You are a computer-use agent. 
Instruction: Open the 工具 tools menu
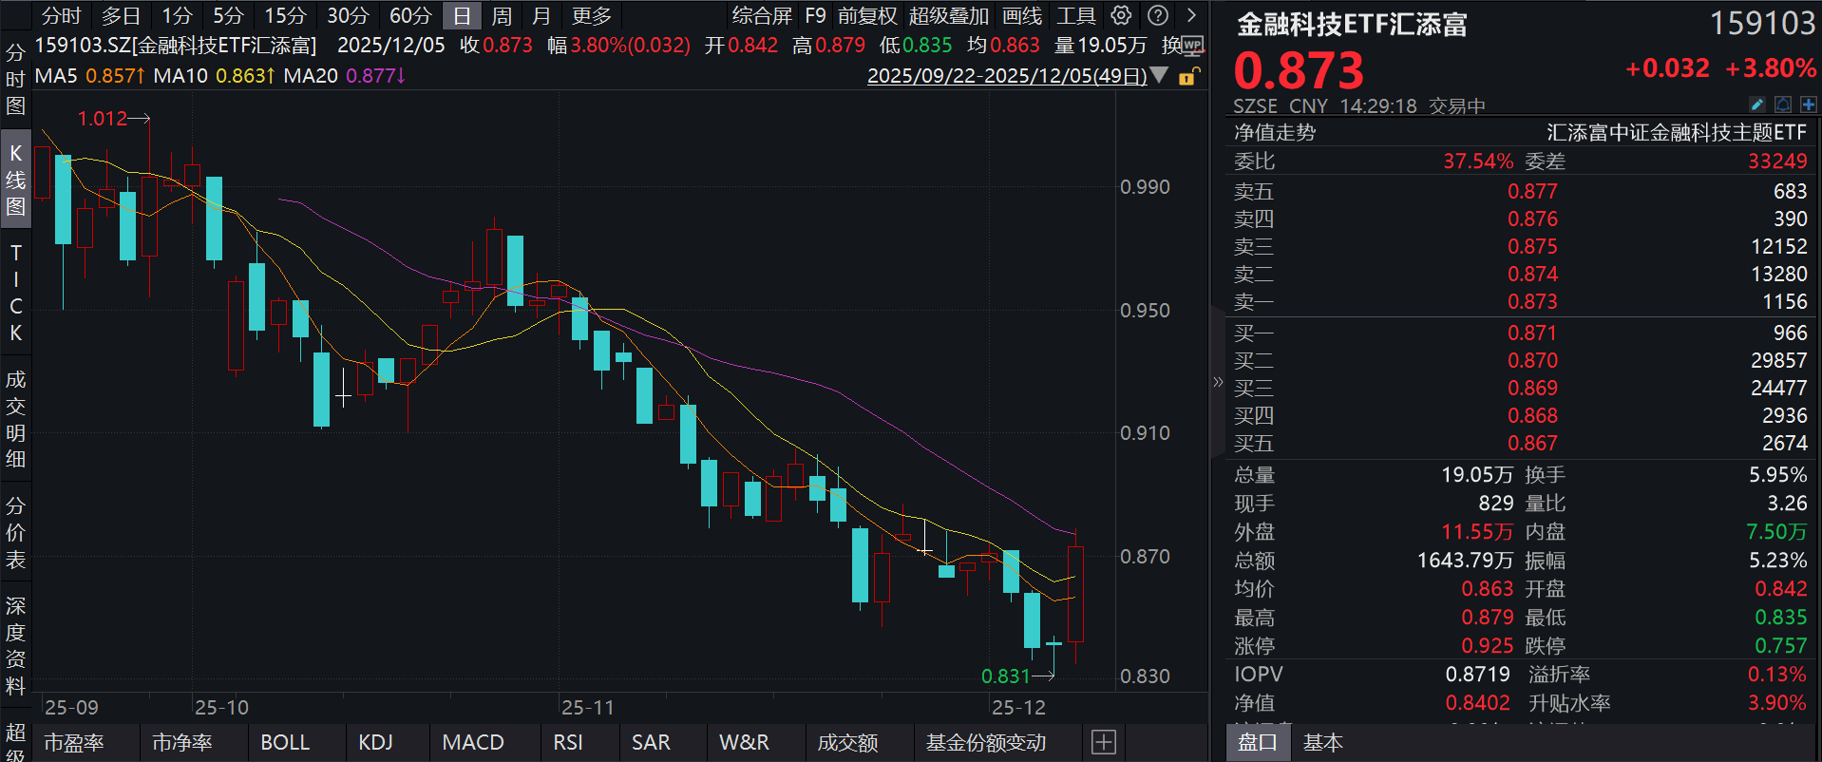click(x=1076, y=15)
